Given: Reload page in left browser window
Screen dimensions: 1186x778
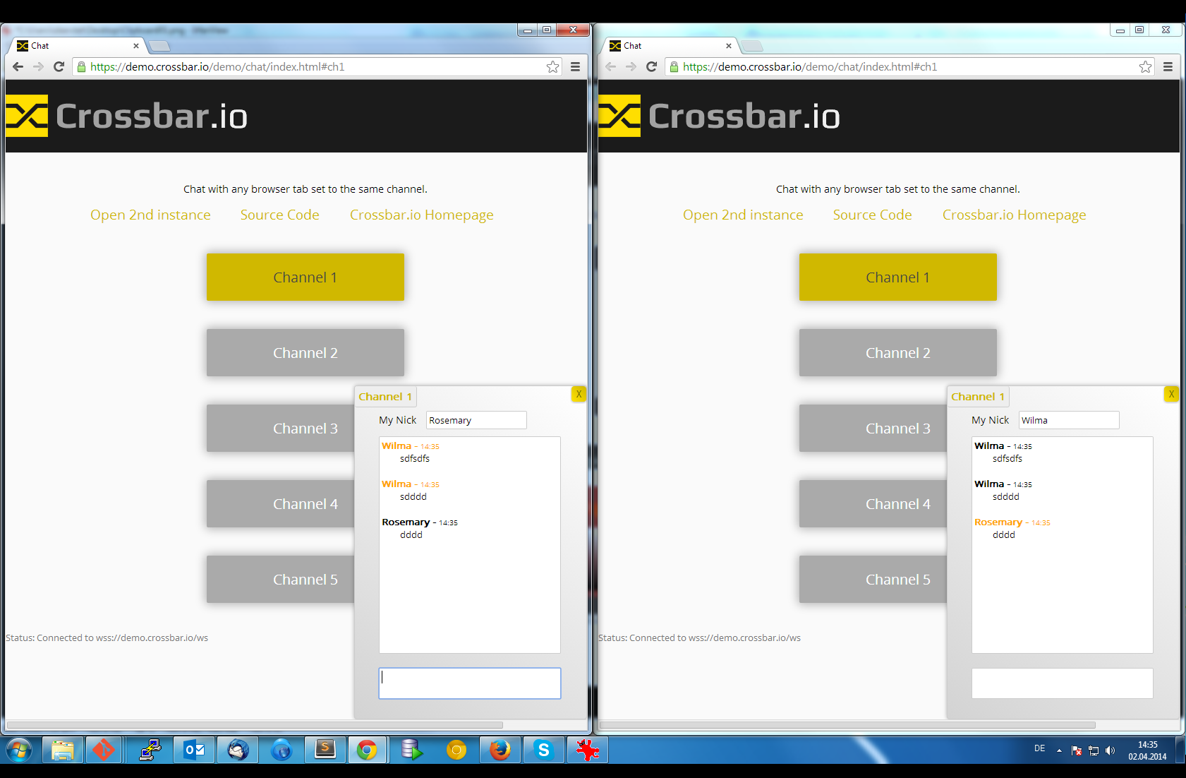Looking at the screenshot, I should click(x=59, y=66).
